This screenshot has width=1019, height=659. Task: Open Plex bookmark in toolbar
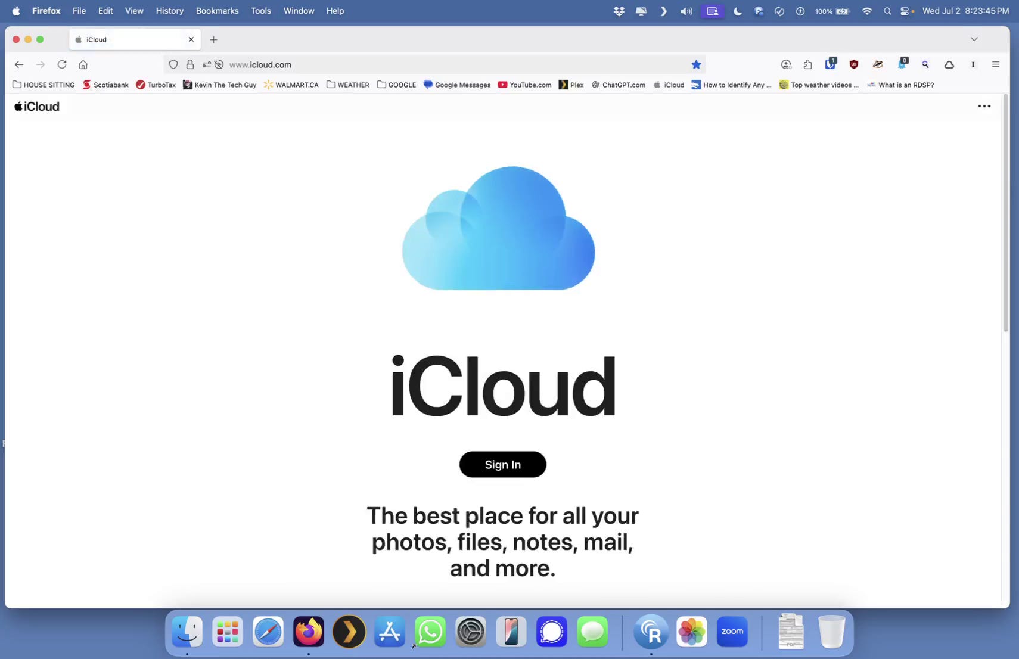click(x=571, y=85)
